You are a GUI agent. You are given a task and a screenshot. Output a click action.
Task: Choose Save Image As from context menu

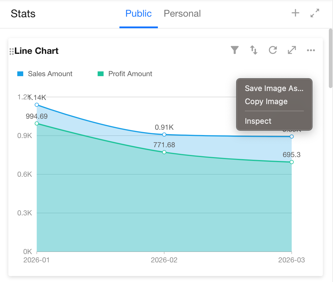tap(274, 88)
